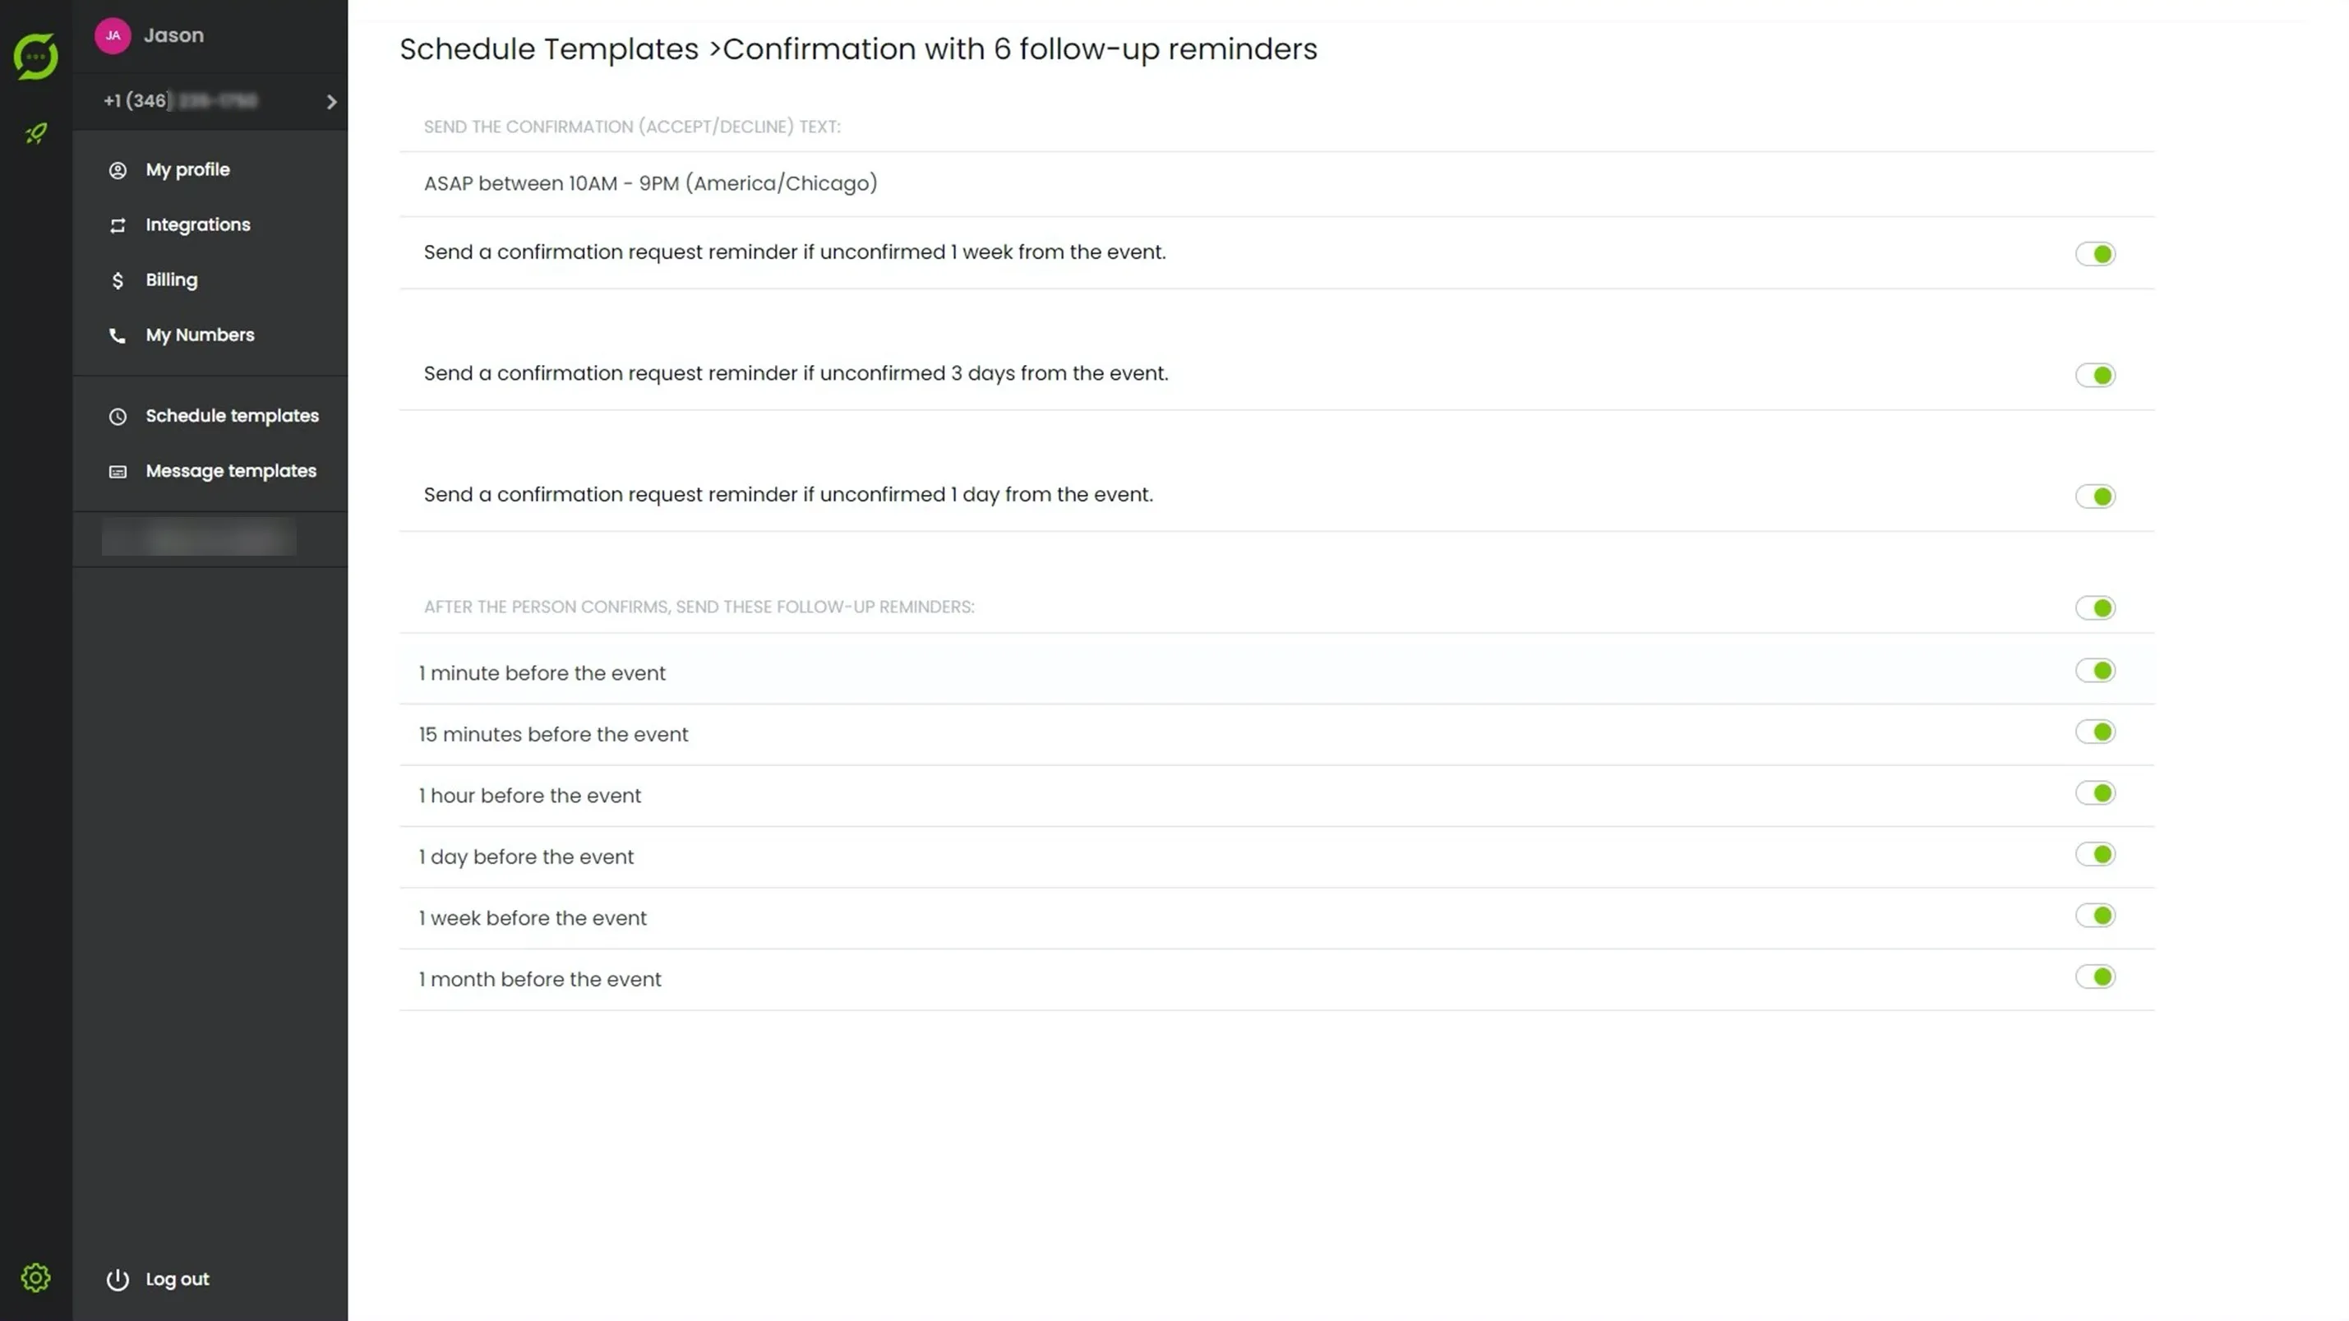This screenshot has height=1321, width=2349.
Task: Click the green chat logo icon
Action: click(35, 57)
